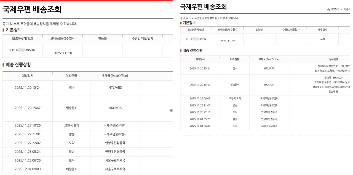Click the 2025.12.01 06:04 timestamp

click(200, 126)
